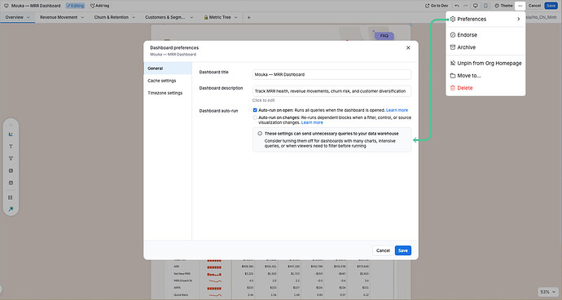The image size is (562, 300).
Task: Edit the Dashboard description field
Action: pyautogui.click(x=331, y=91)
